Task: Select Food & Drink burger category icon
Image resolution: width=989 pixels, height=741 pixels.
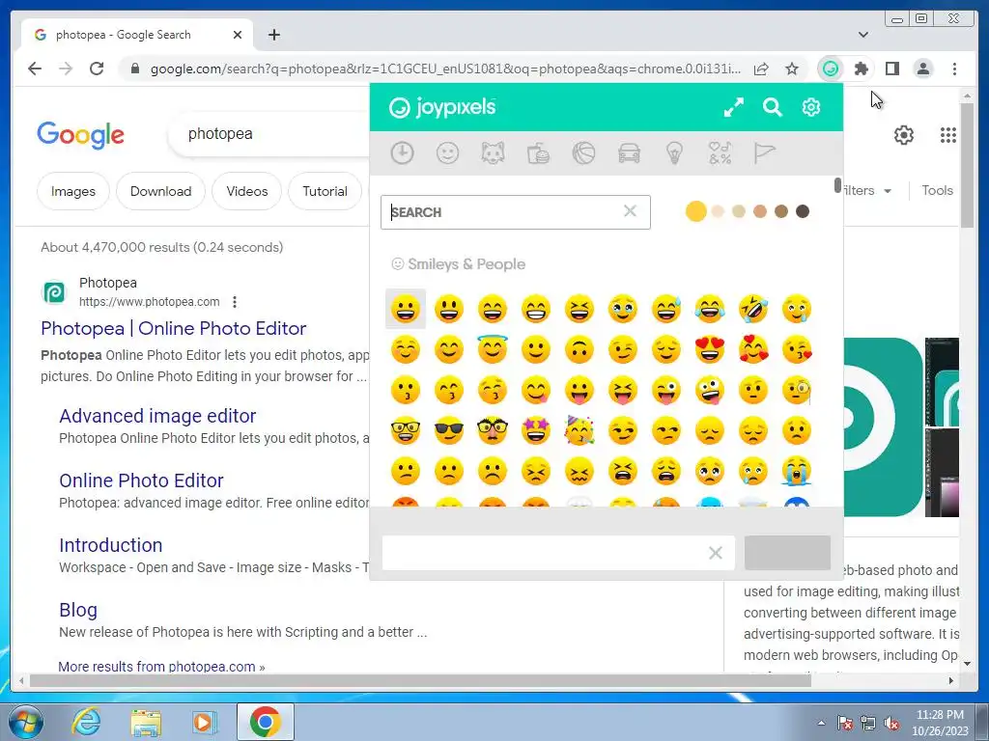Action: point(538,153)
